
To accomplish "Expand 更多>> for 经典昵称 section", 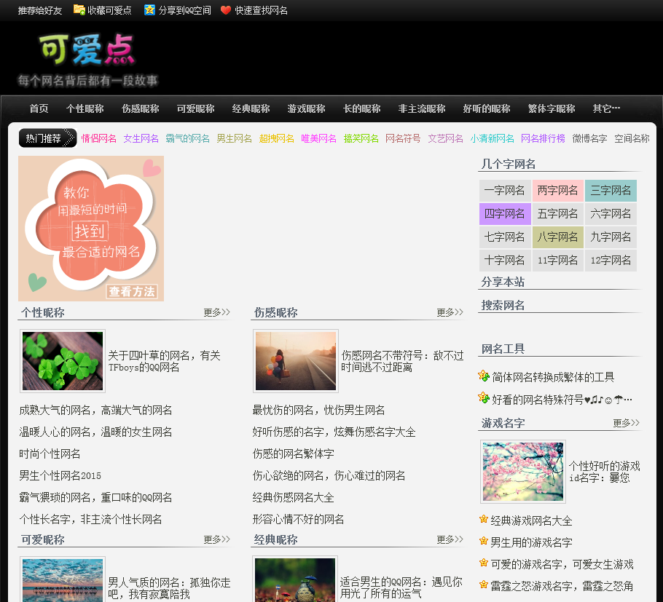I will pos(450,539).
